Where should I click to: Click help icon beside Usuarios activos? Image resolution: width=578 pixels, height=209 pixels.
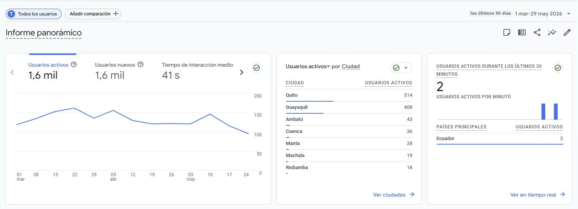point(74,64)
